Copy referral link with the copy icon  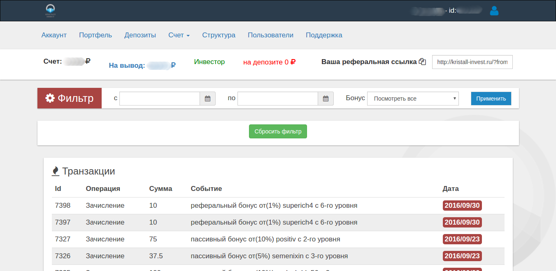(422, 62)
